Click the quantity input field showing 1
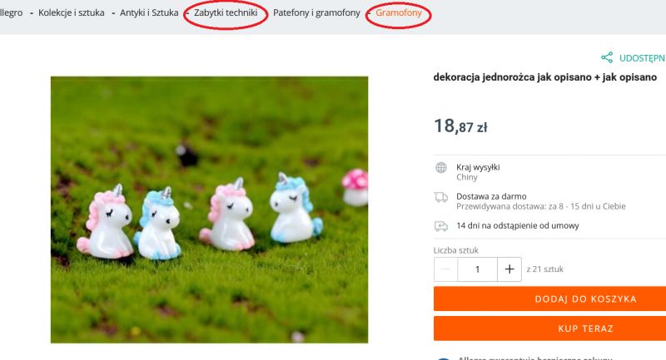This screenshot has width=666, height=360. (x=477, y=269)
